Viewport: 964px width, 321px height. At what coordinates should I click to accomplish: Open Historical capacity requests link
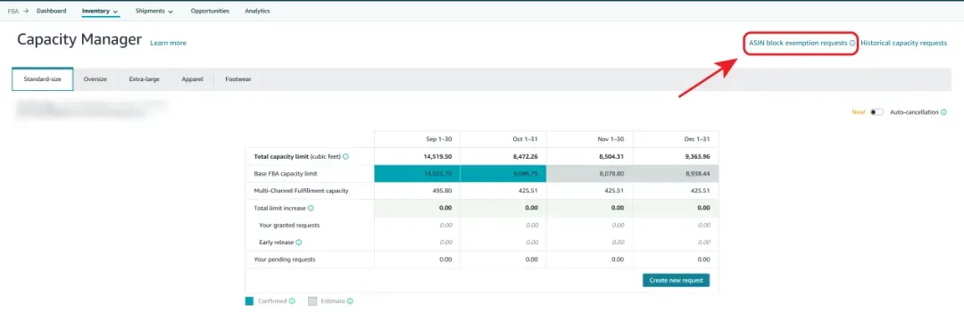903,43
